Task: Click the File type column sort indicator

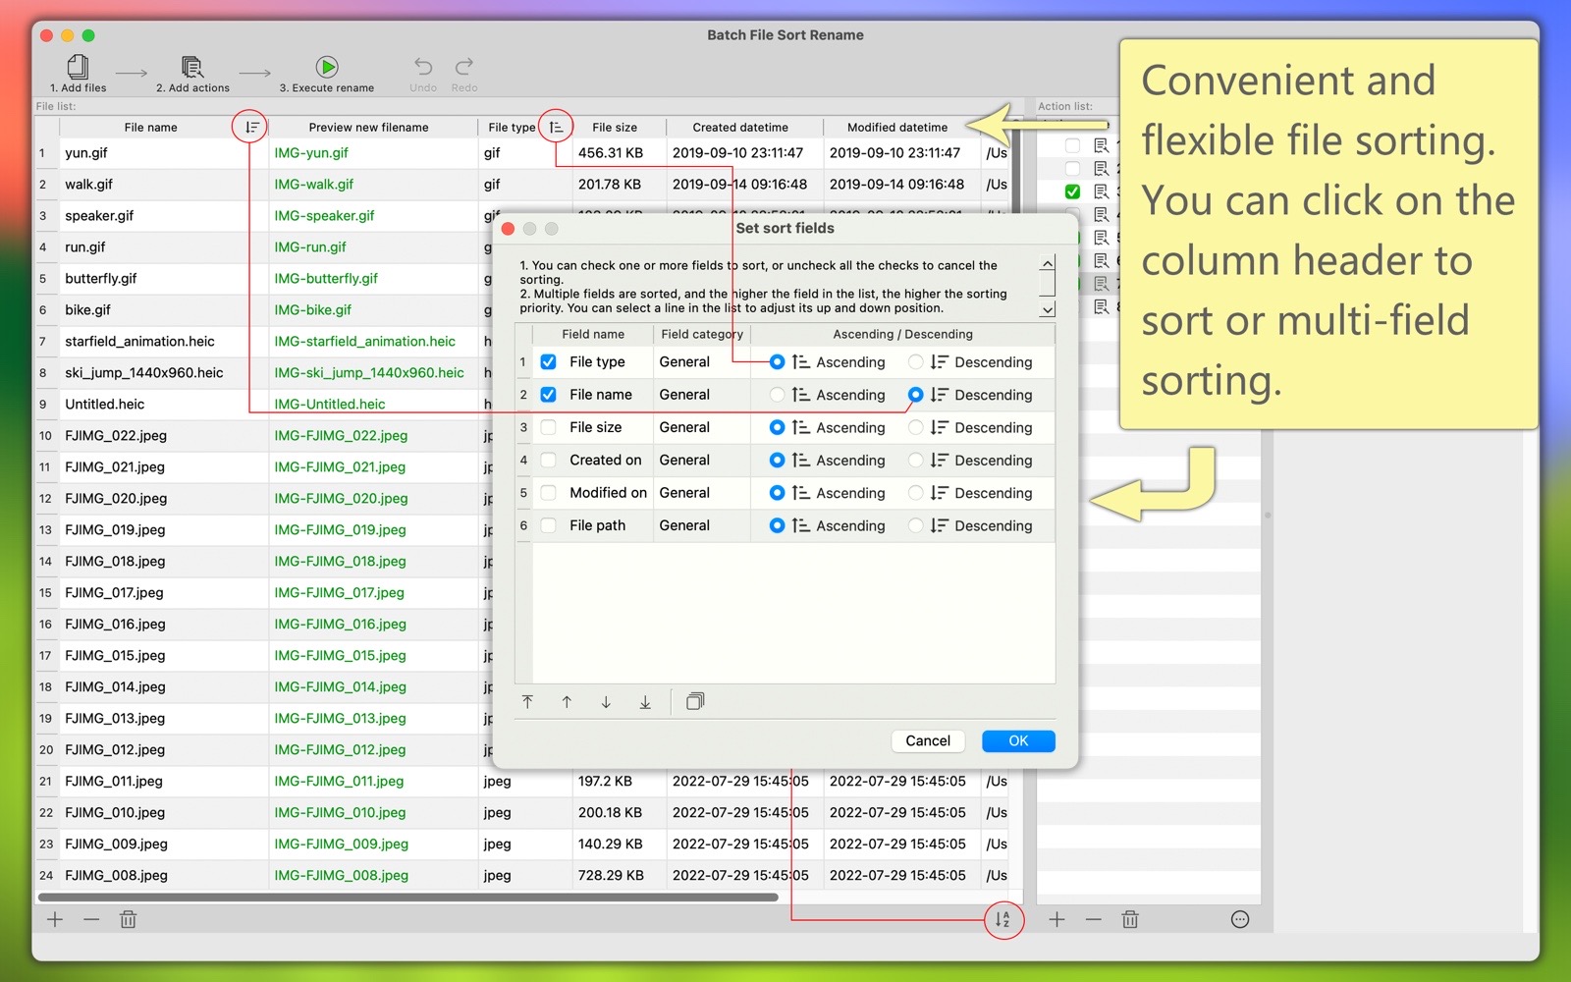Action: pos(556,128)
